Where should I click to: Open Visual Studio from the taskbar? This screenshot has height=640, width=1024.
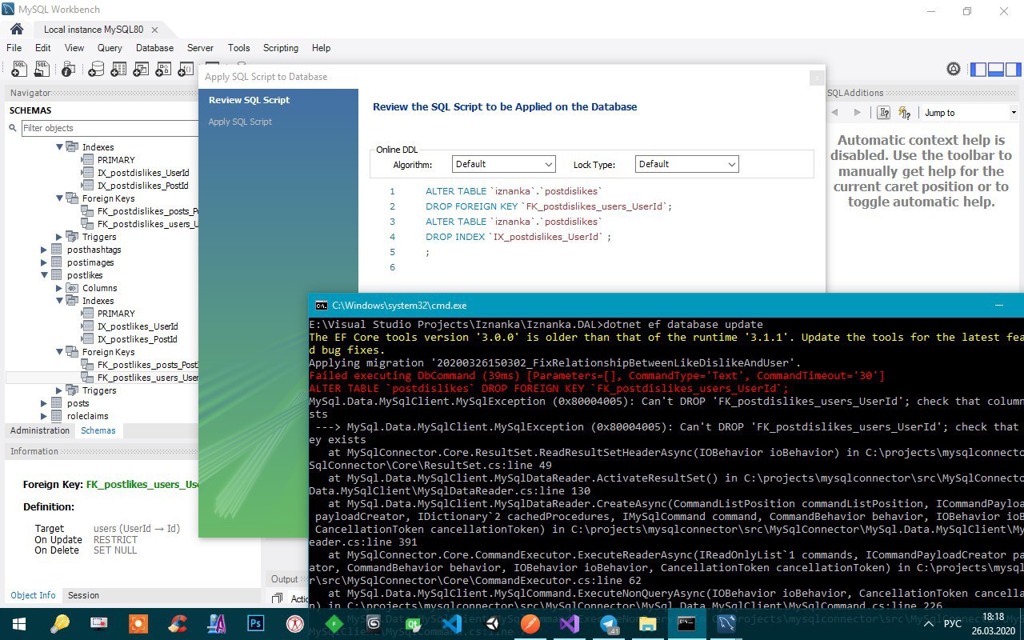[x=569, y=624]
